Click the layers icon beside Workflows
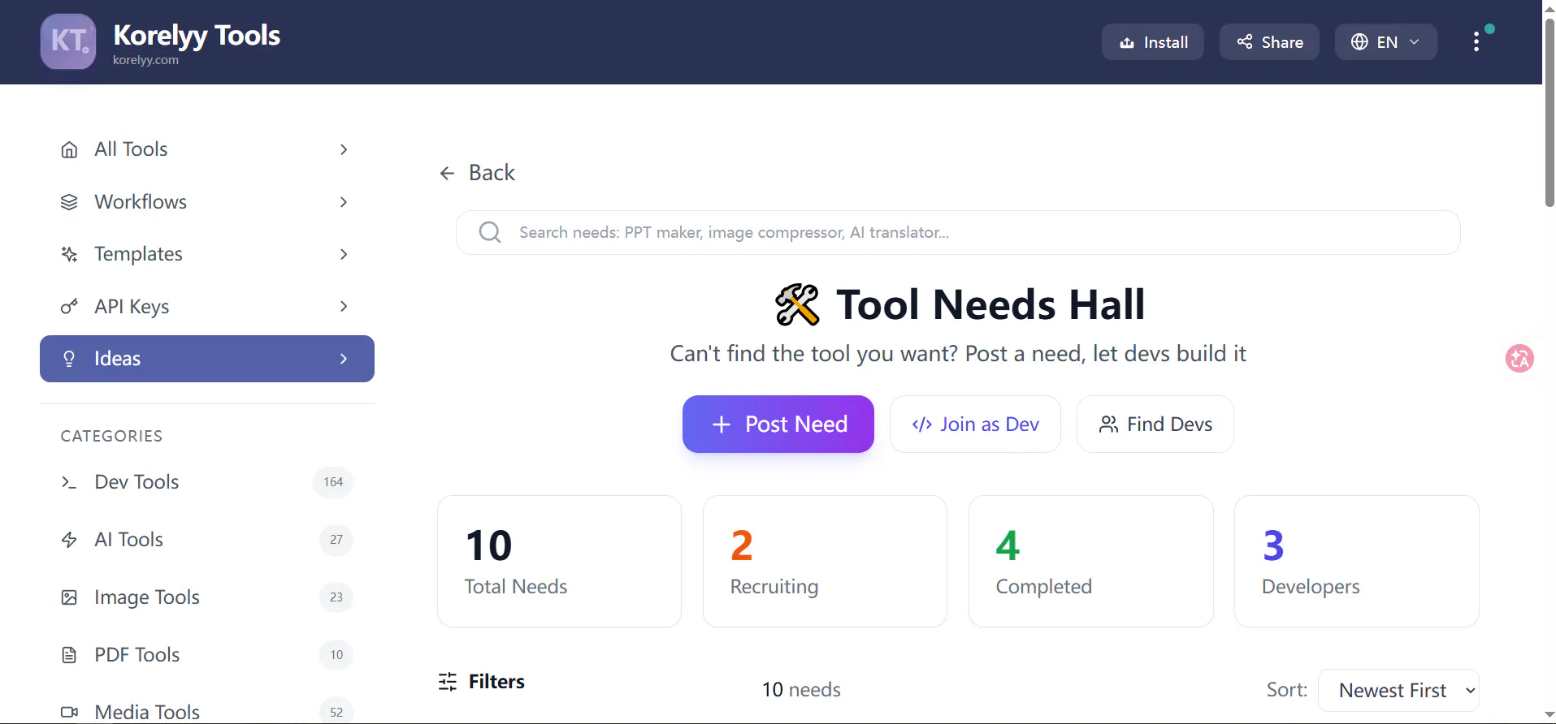This screenshot has width=1556, height=724. tap(70, 202)
